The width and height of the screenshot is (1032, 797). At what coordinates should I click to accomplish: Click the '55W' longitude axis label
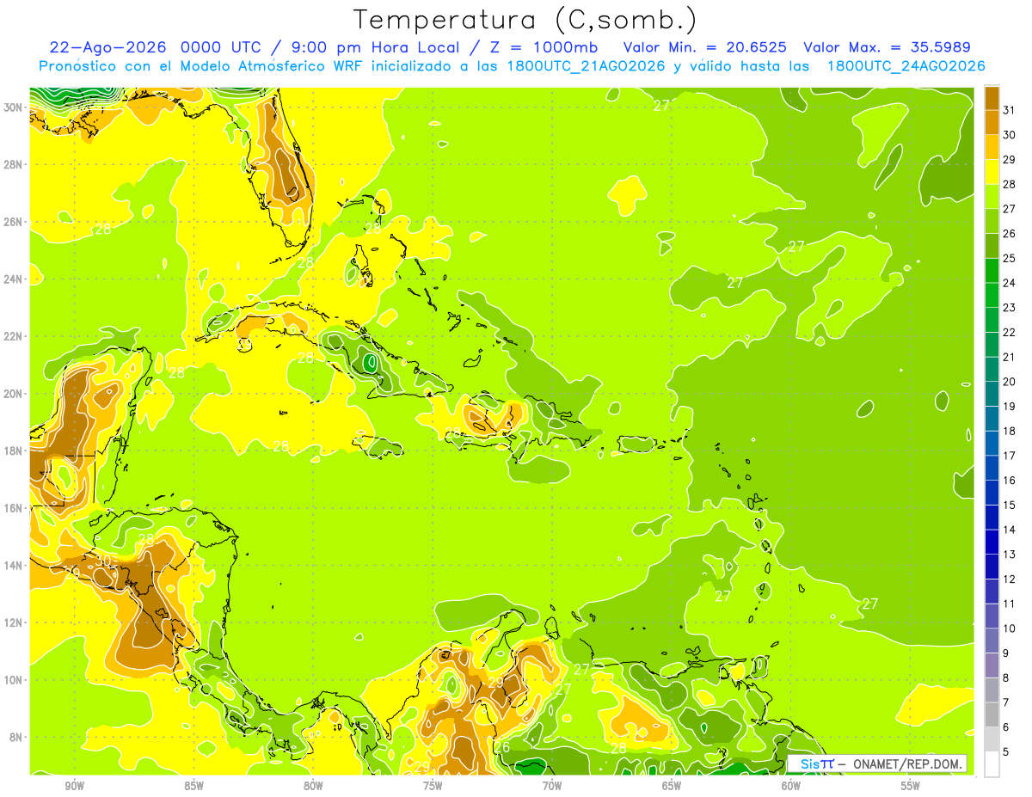point(911,786)
